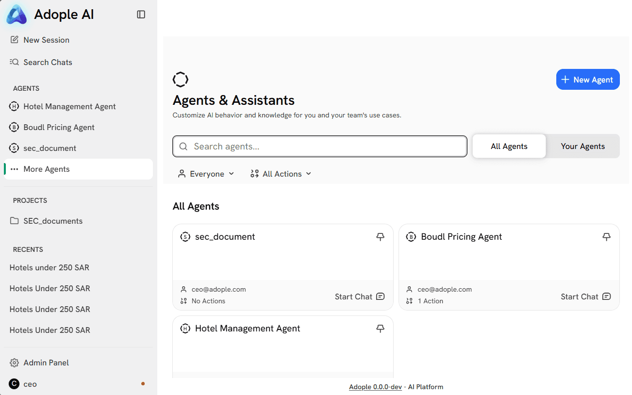Open More Agents in sidebar
This screenshot has height=395, width=632.
pyautogui.click(x=78, y=169)
